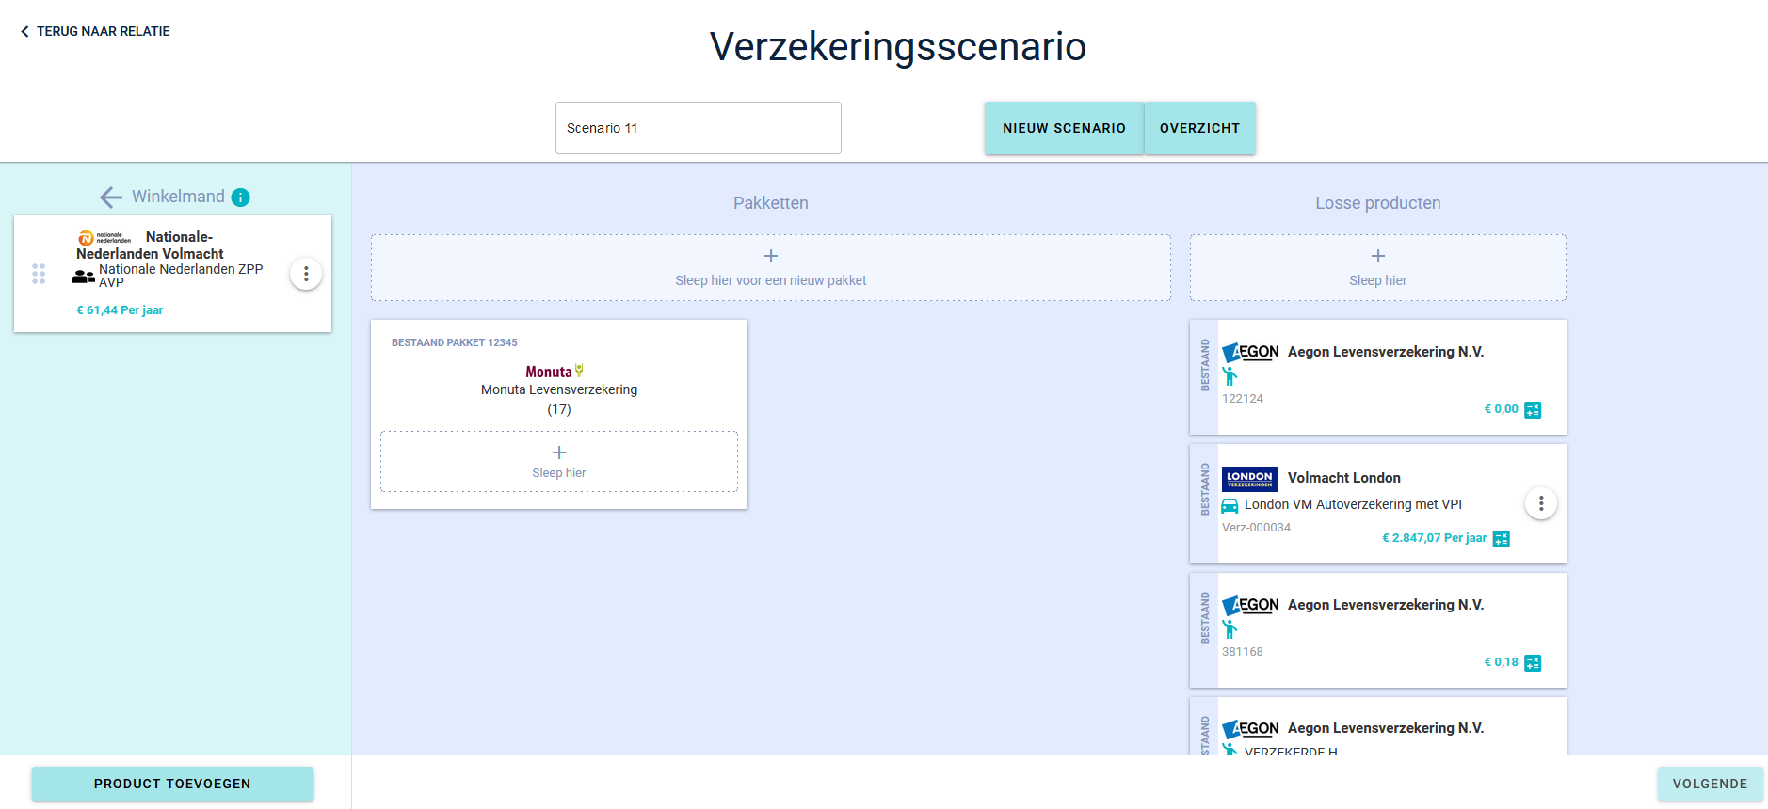The height and width of the screenshot is (809, 1768).
Task: Click the € 61,44 Per jaar price
Action: [120, 310]
